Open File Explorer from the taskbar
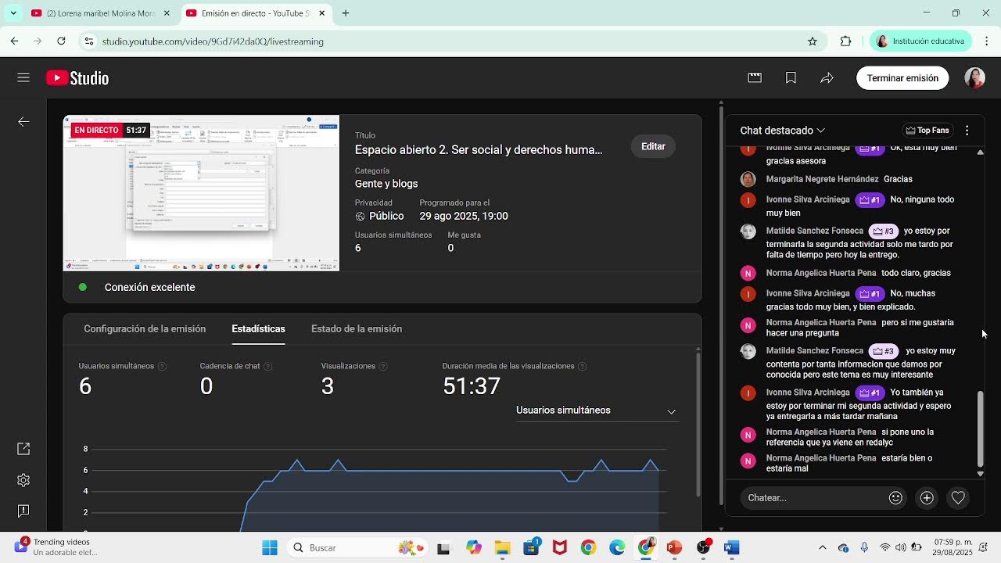Image resolution: width=1001 pixels, height=563 pixels. [x=502, y=547]
